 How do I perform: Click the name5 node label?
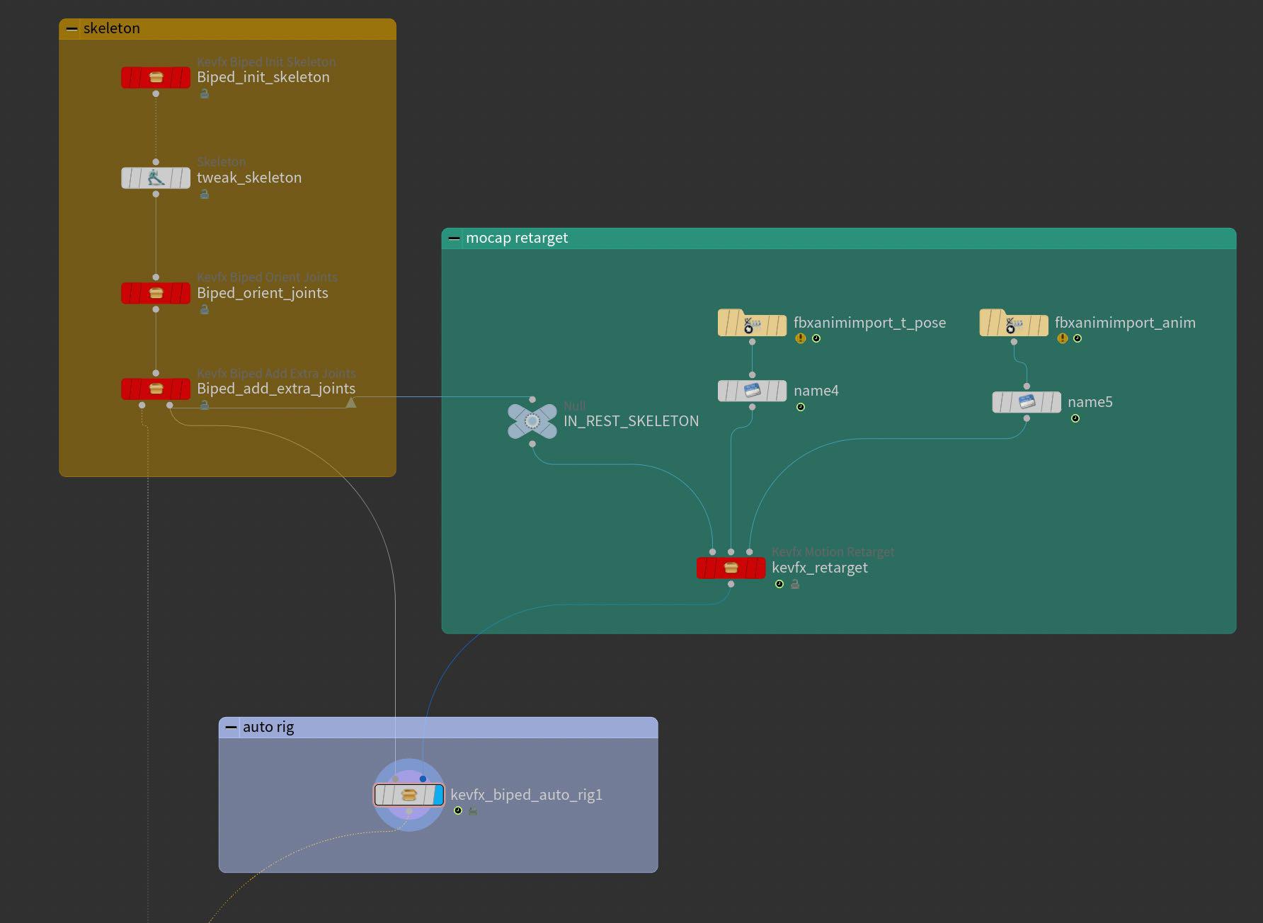pos(1090,401)
